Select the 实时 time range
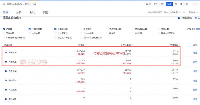 148,4
